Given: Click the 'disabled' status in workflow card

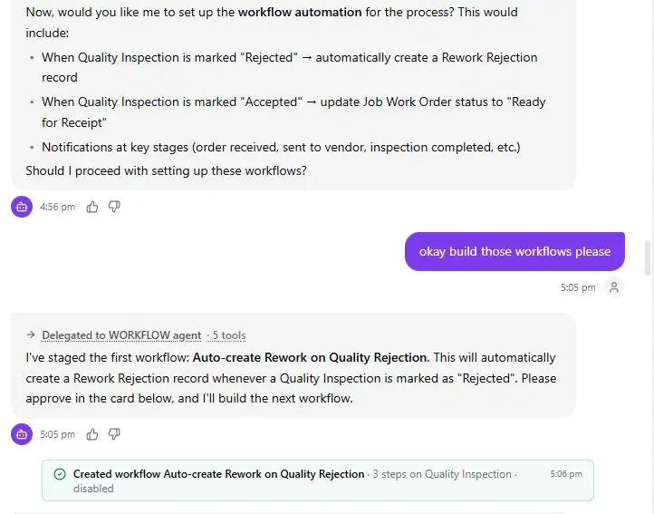Looking at the screenshot, I should (x=93, y=489).
